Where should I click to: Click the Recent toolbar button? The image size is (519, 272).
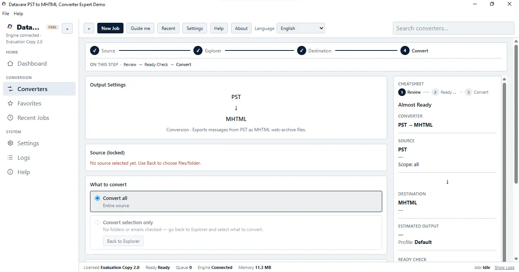(168, 28)
